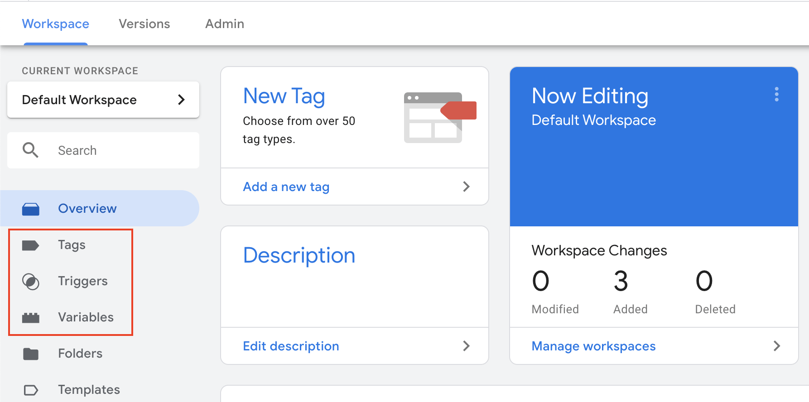The image size is (809, 402).
Task: Click the Templates outline label icon
Action: click(x=31, y=390)
